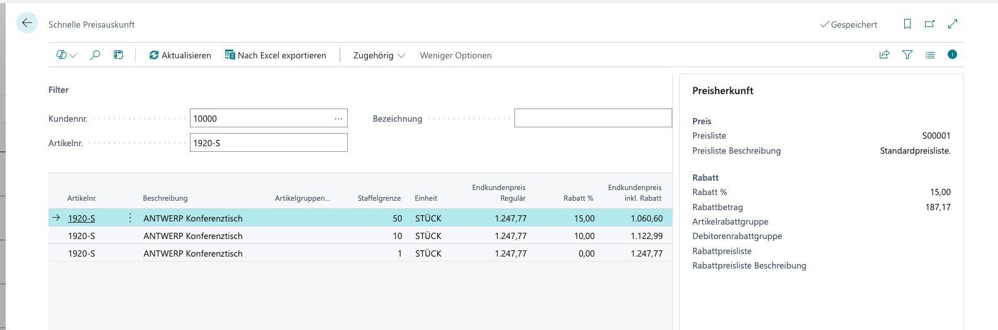Screen dimensions: 998x330
Task: Go back using the arrow icon
Action: (x=27, y=23)
